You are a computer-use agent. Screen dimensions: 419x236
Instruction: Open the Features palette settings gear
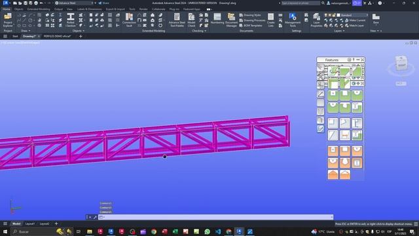[x=349, y=60]
